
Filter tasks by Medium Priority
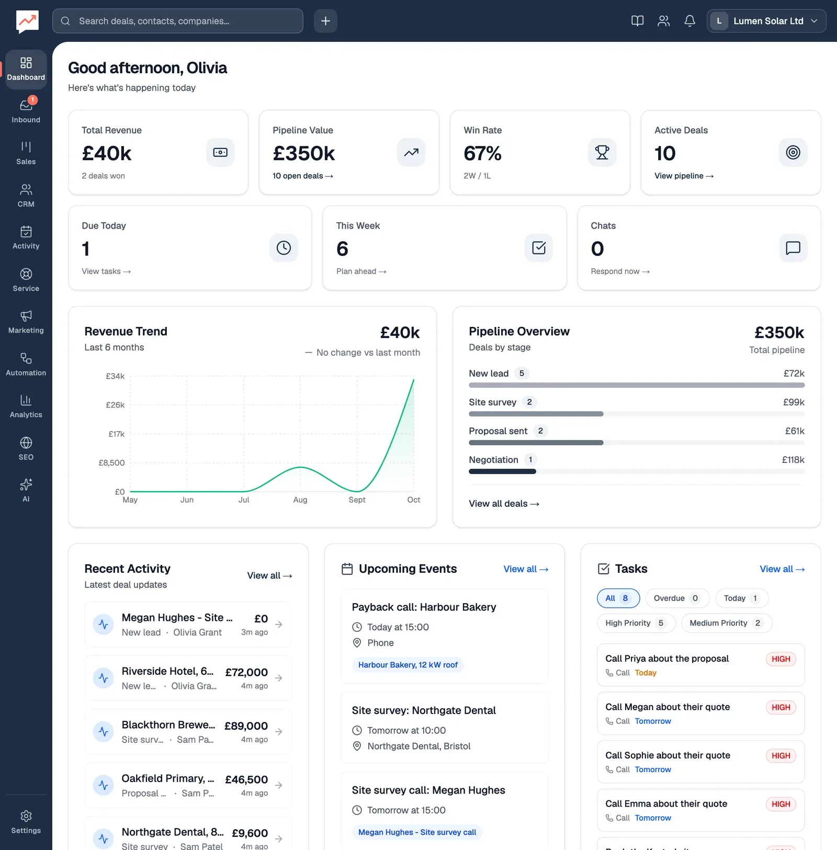727,623
